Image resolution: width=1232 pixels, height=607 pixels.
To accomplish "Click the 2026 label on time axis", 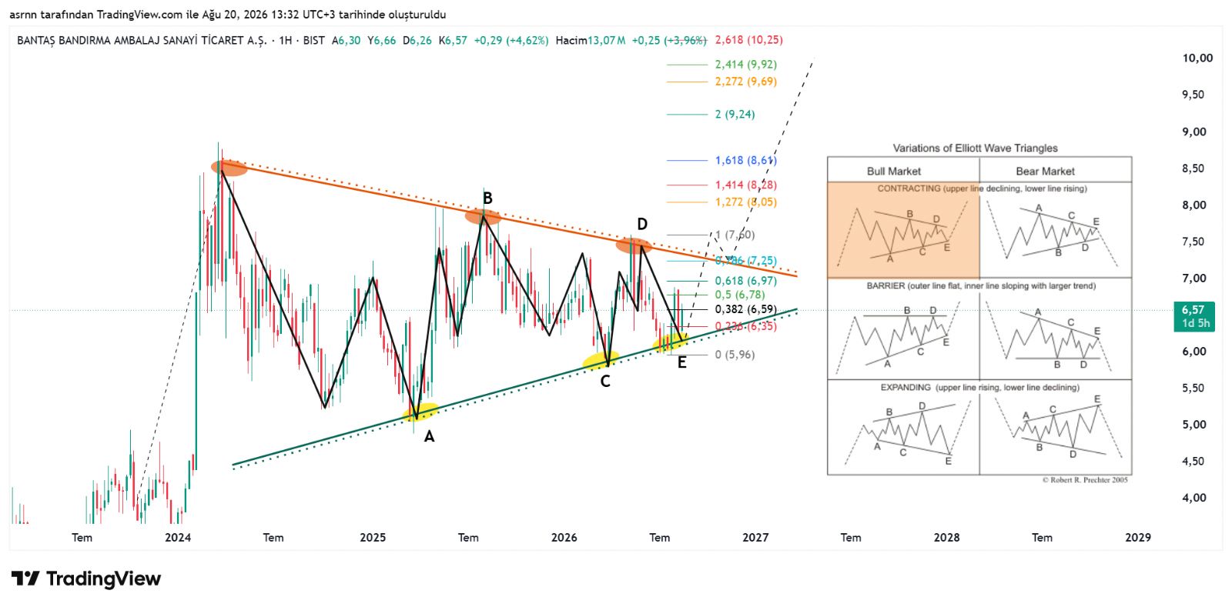I will tap(564, 538).
